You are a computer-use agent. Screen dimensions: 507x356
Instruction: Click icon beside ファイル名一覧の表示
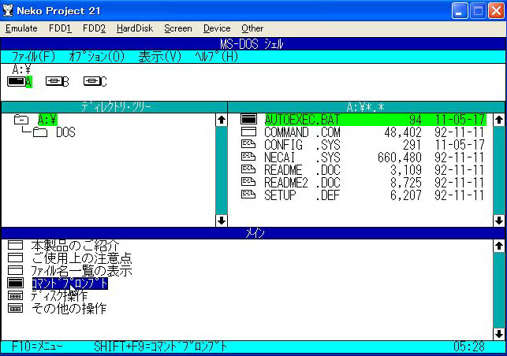[x=15, y=270]
